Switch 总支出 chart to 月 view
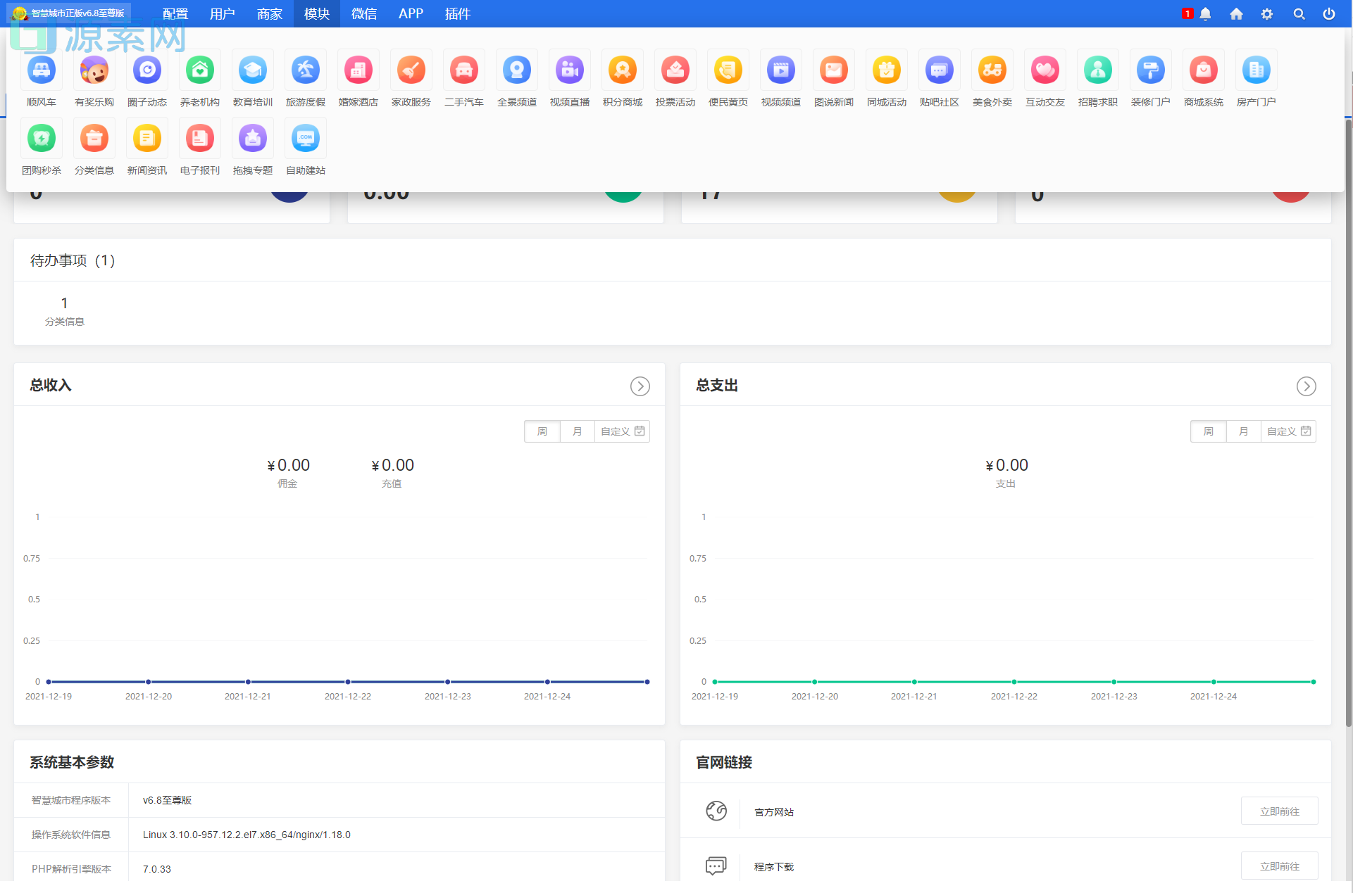Image resolution: width=1353 pixels, height=893 pixels. pos(1243,431)
